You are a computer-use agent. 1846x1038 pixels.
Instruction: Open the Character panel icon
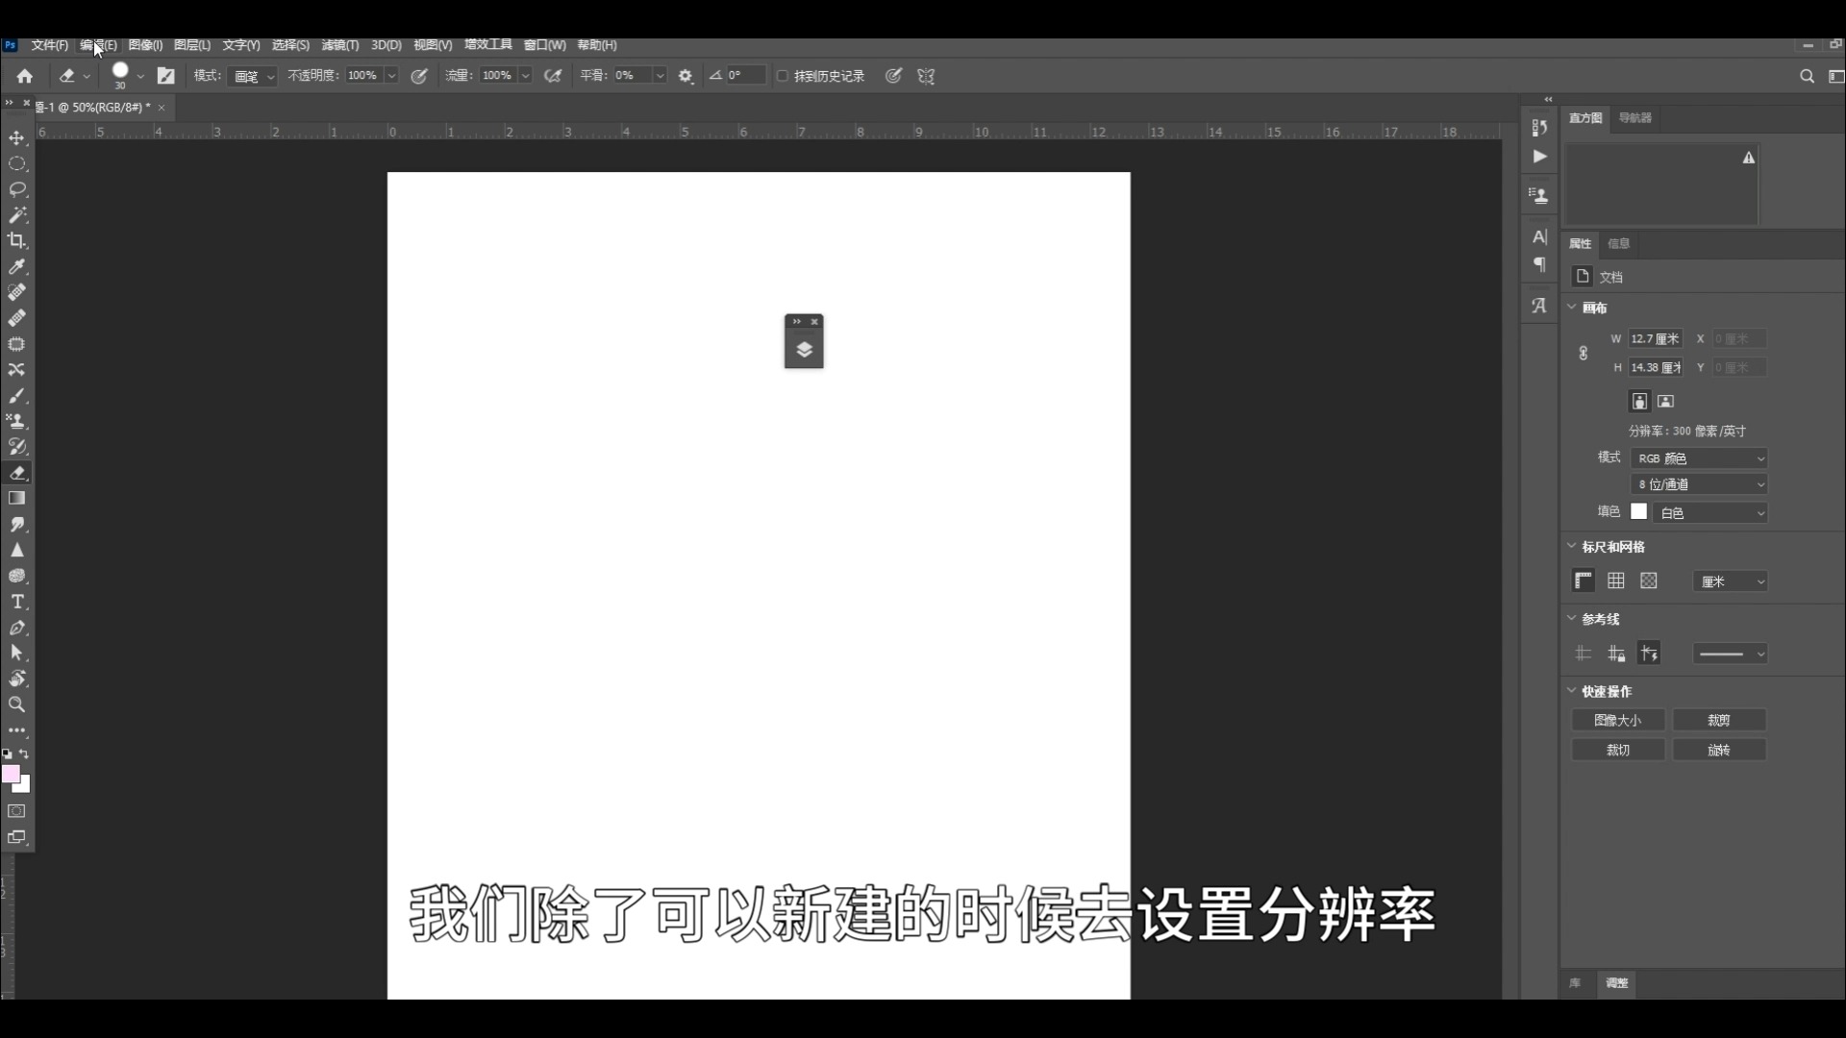(x=1539, y=236)
